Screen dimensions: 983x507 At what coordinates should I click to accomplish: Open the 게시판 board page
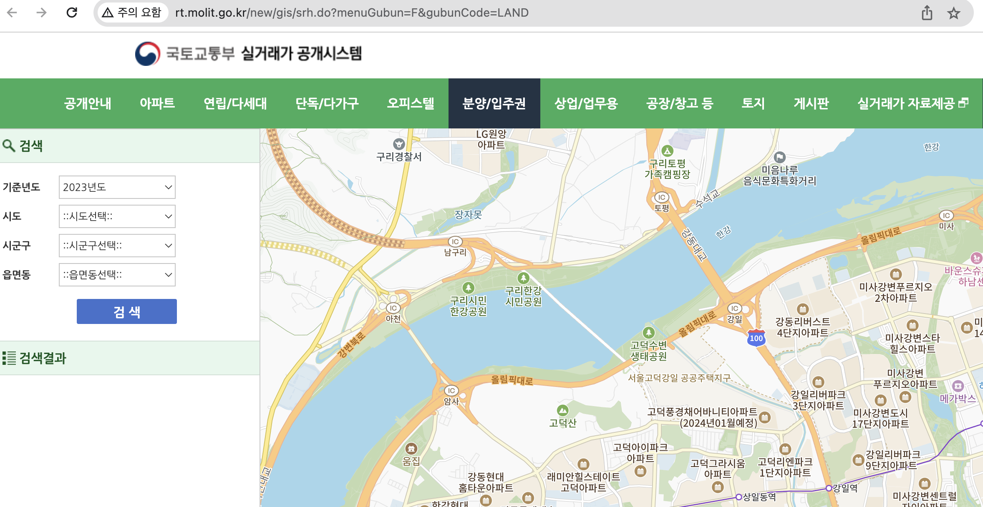[x=811, y=104]
